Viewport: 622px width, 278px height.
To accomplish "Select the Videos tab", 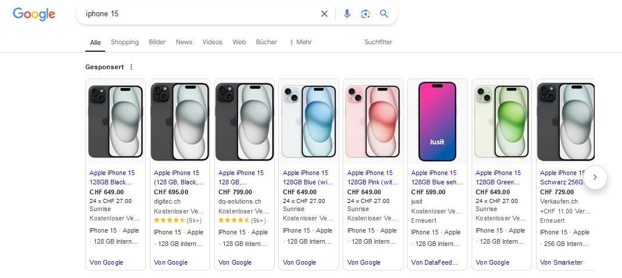I will click(213, 42).
